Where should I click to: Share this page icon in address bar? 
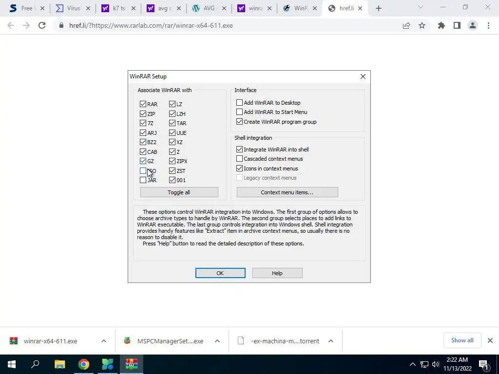[x=406, y=25]
